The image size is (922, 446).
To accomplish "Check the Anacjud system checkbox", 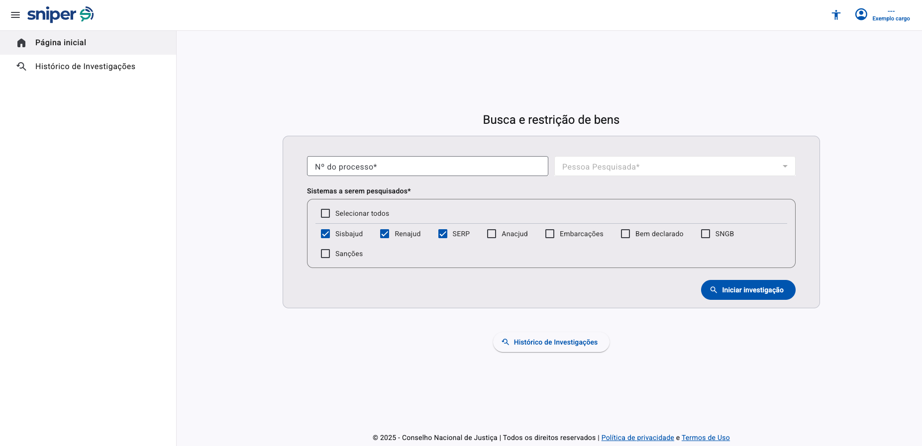I will tap(492, 234).
